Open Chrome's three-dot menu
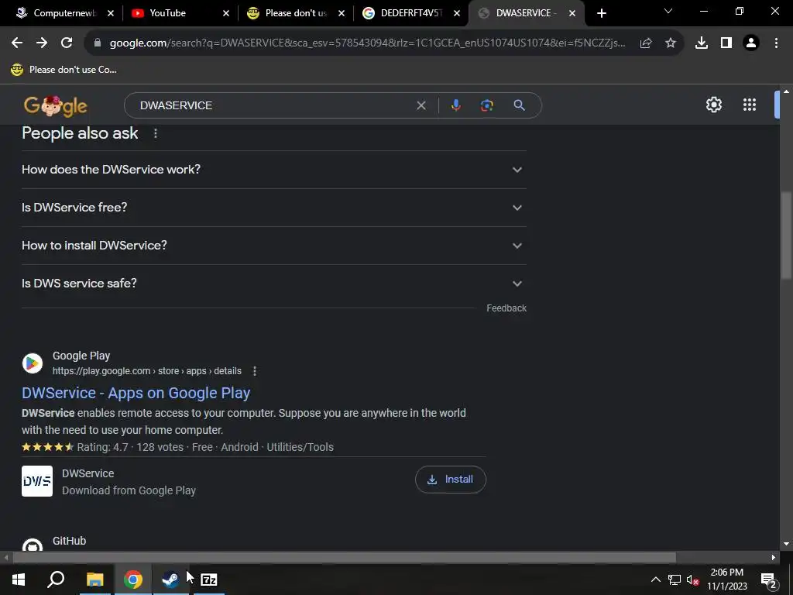Screen dimensions: 793x595 point(776,43)
